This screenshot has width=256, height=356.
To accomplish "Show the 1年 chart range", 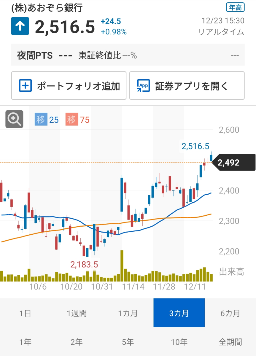I will [x=25, y=342].
